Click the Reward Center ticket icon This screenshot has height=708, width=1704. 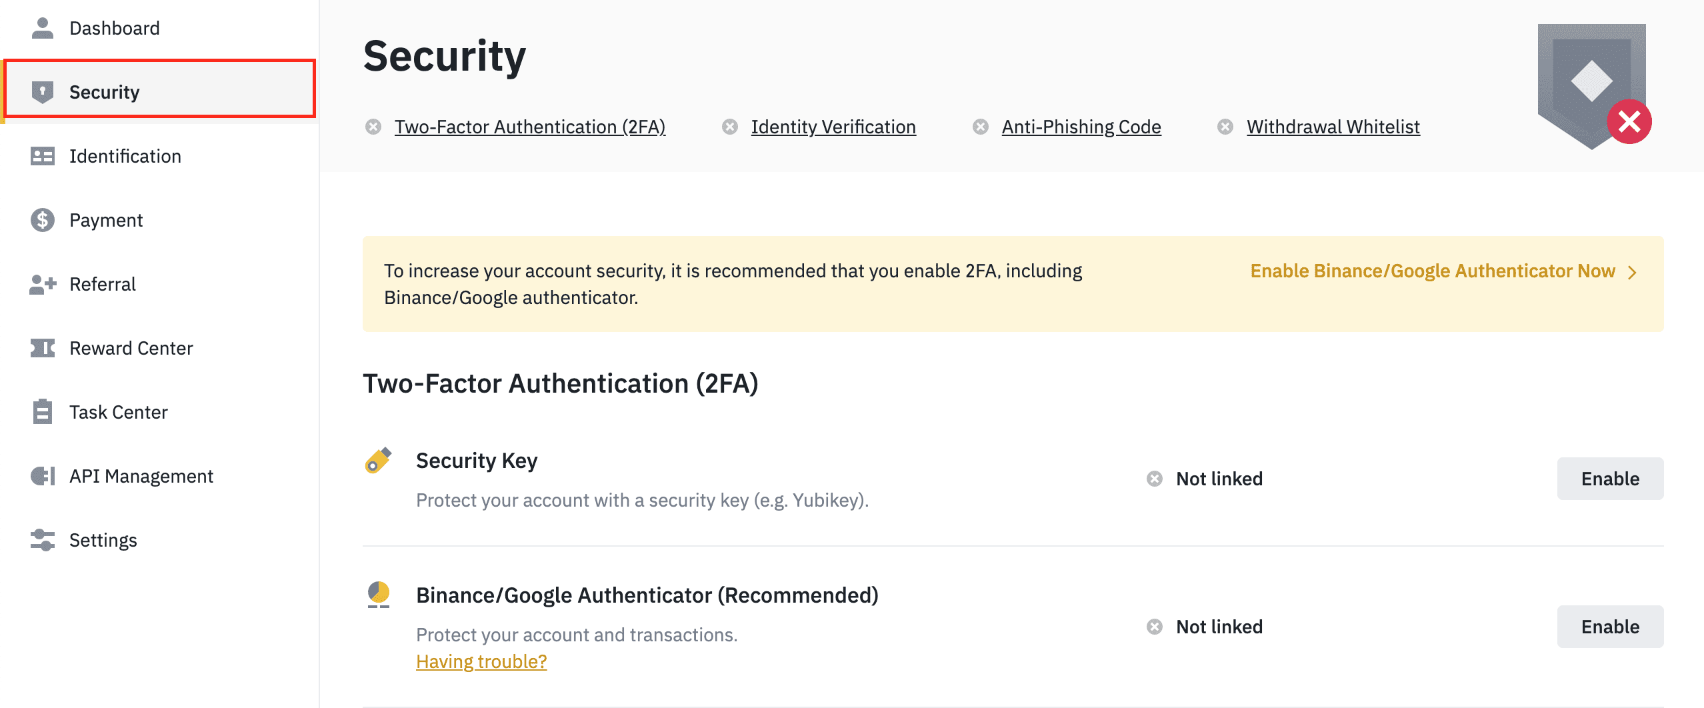pos(43,348)
